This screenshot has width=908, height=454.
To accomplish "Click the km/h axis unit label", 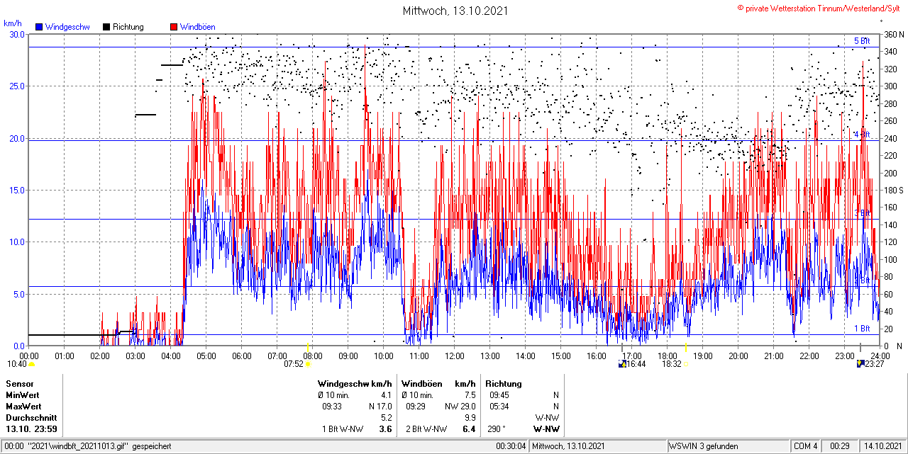I will pyautogui.click(x=13, y=24).
